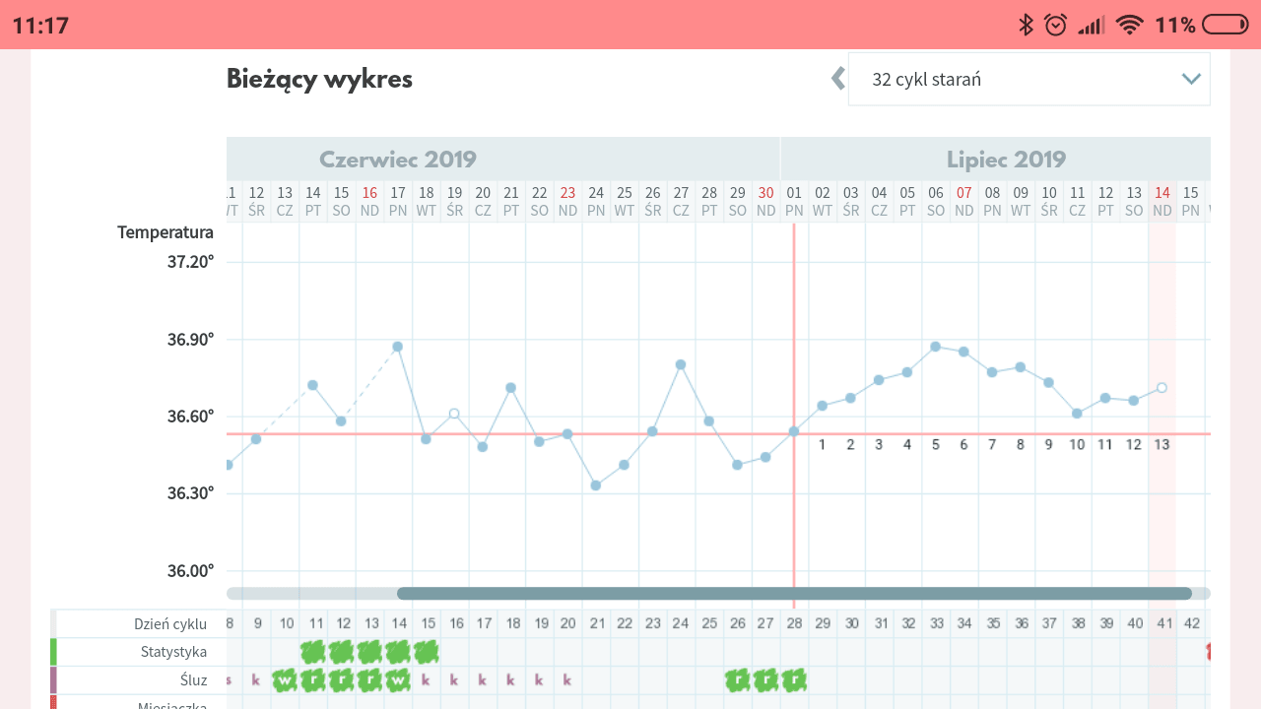
Task: Click the chevron arrow in the cycle dropdown
Action: (1191, 80)
